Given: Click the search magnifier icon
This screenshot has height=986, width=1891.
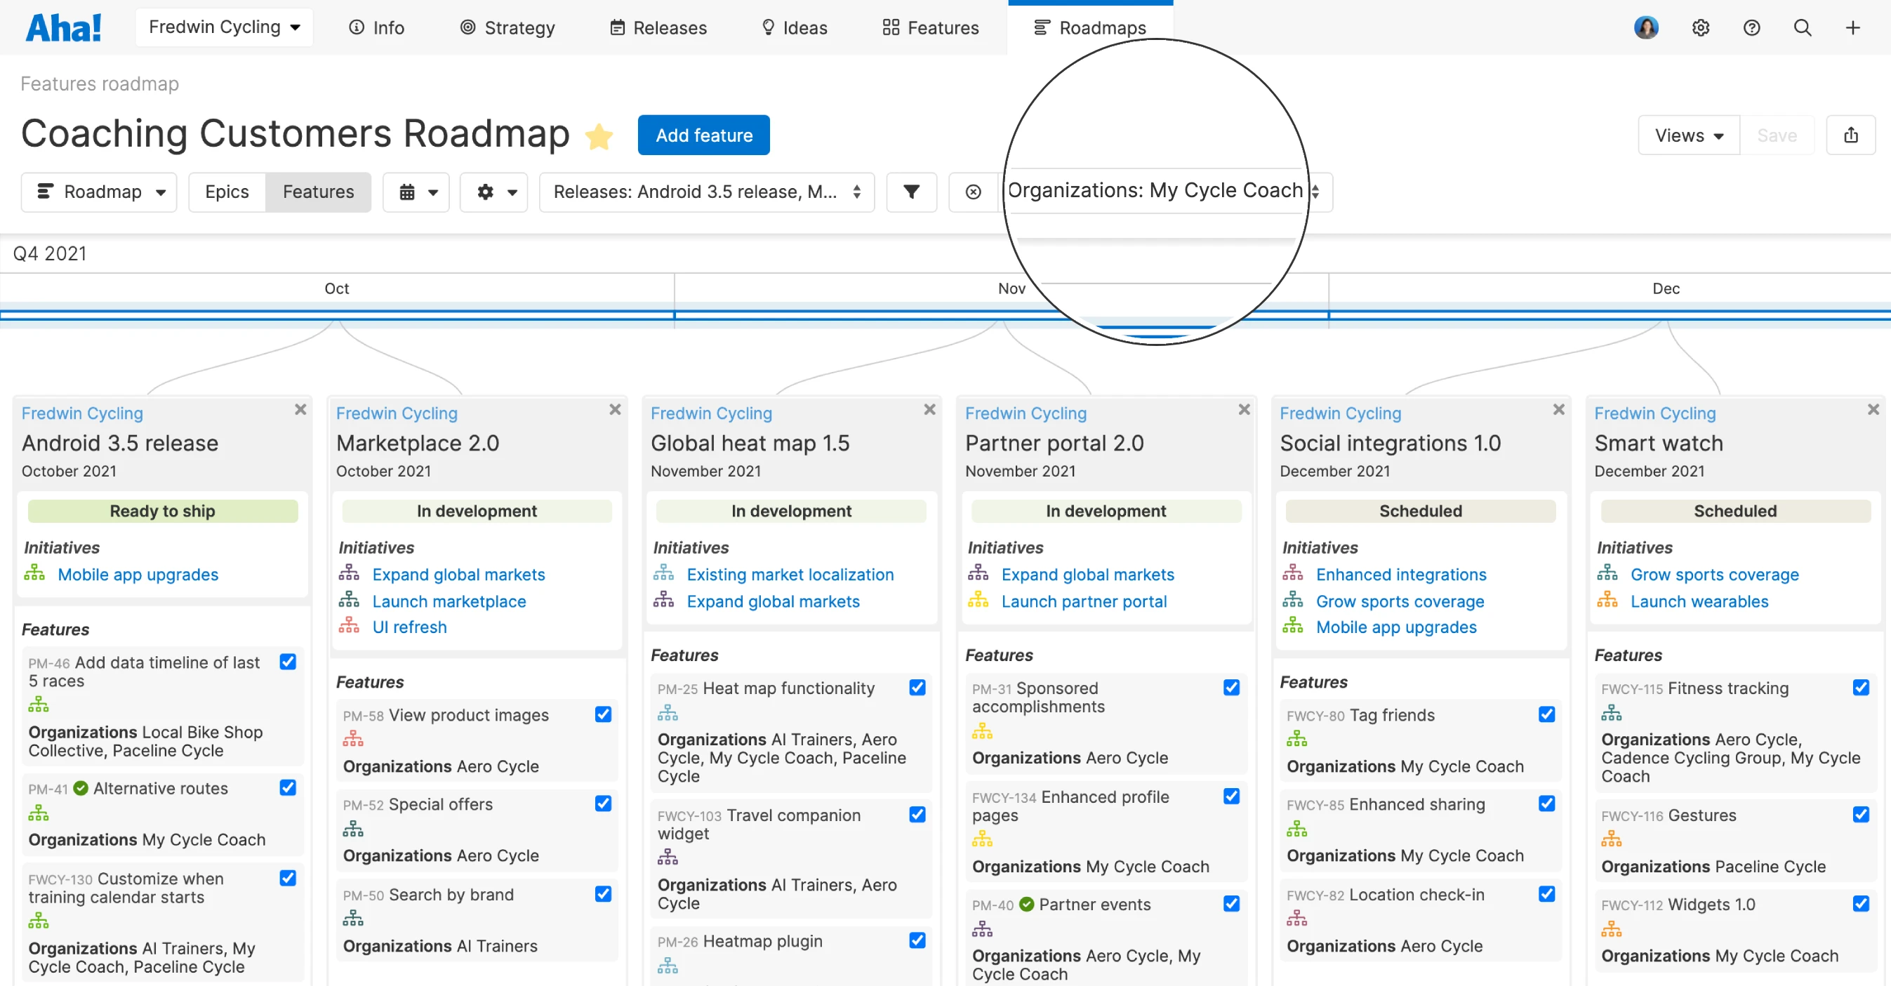Looking at the screenshot, I should pos(1802,28).
